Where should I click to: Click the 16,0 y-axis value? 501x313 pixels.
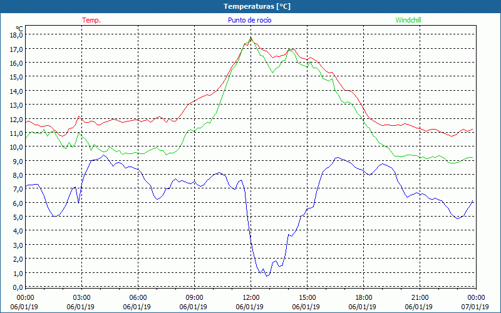pos(16,63)
